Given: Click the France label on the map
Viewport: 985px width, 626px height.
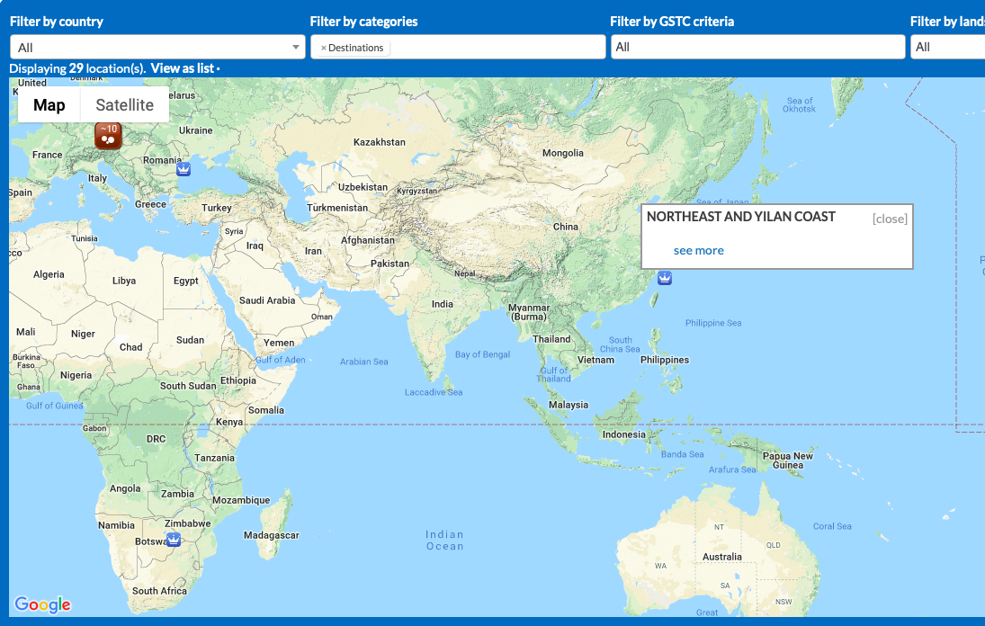Looking at the screenshot, I should (x=47, y=155).
